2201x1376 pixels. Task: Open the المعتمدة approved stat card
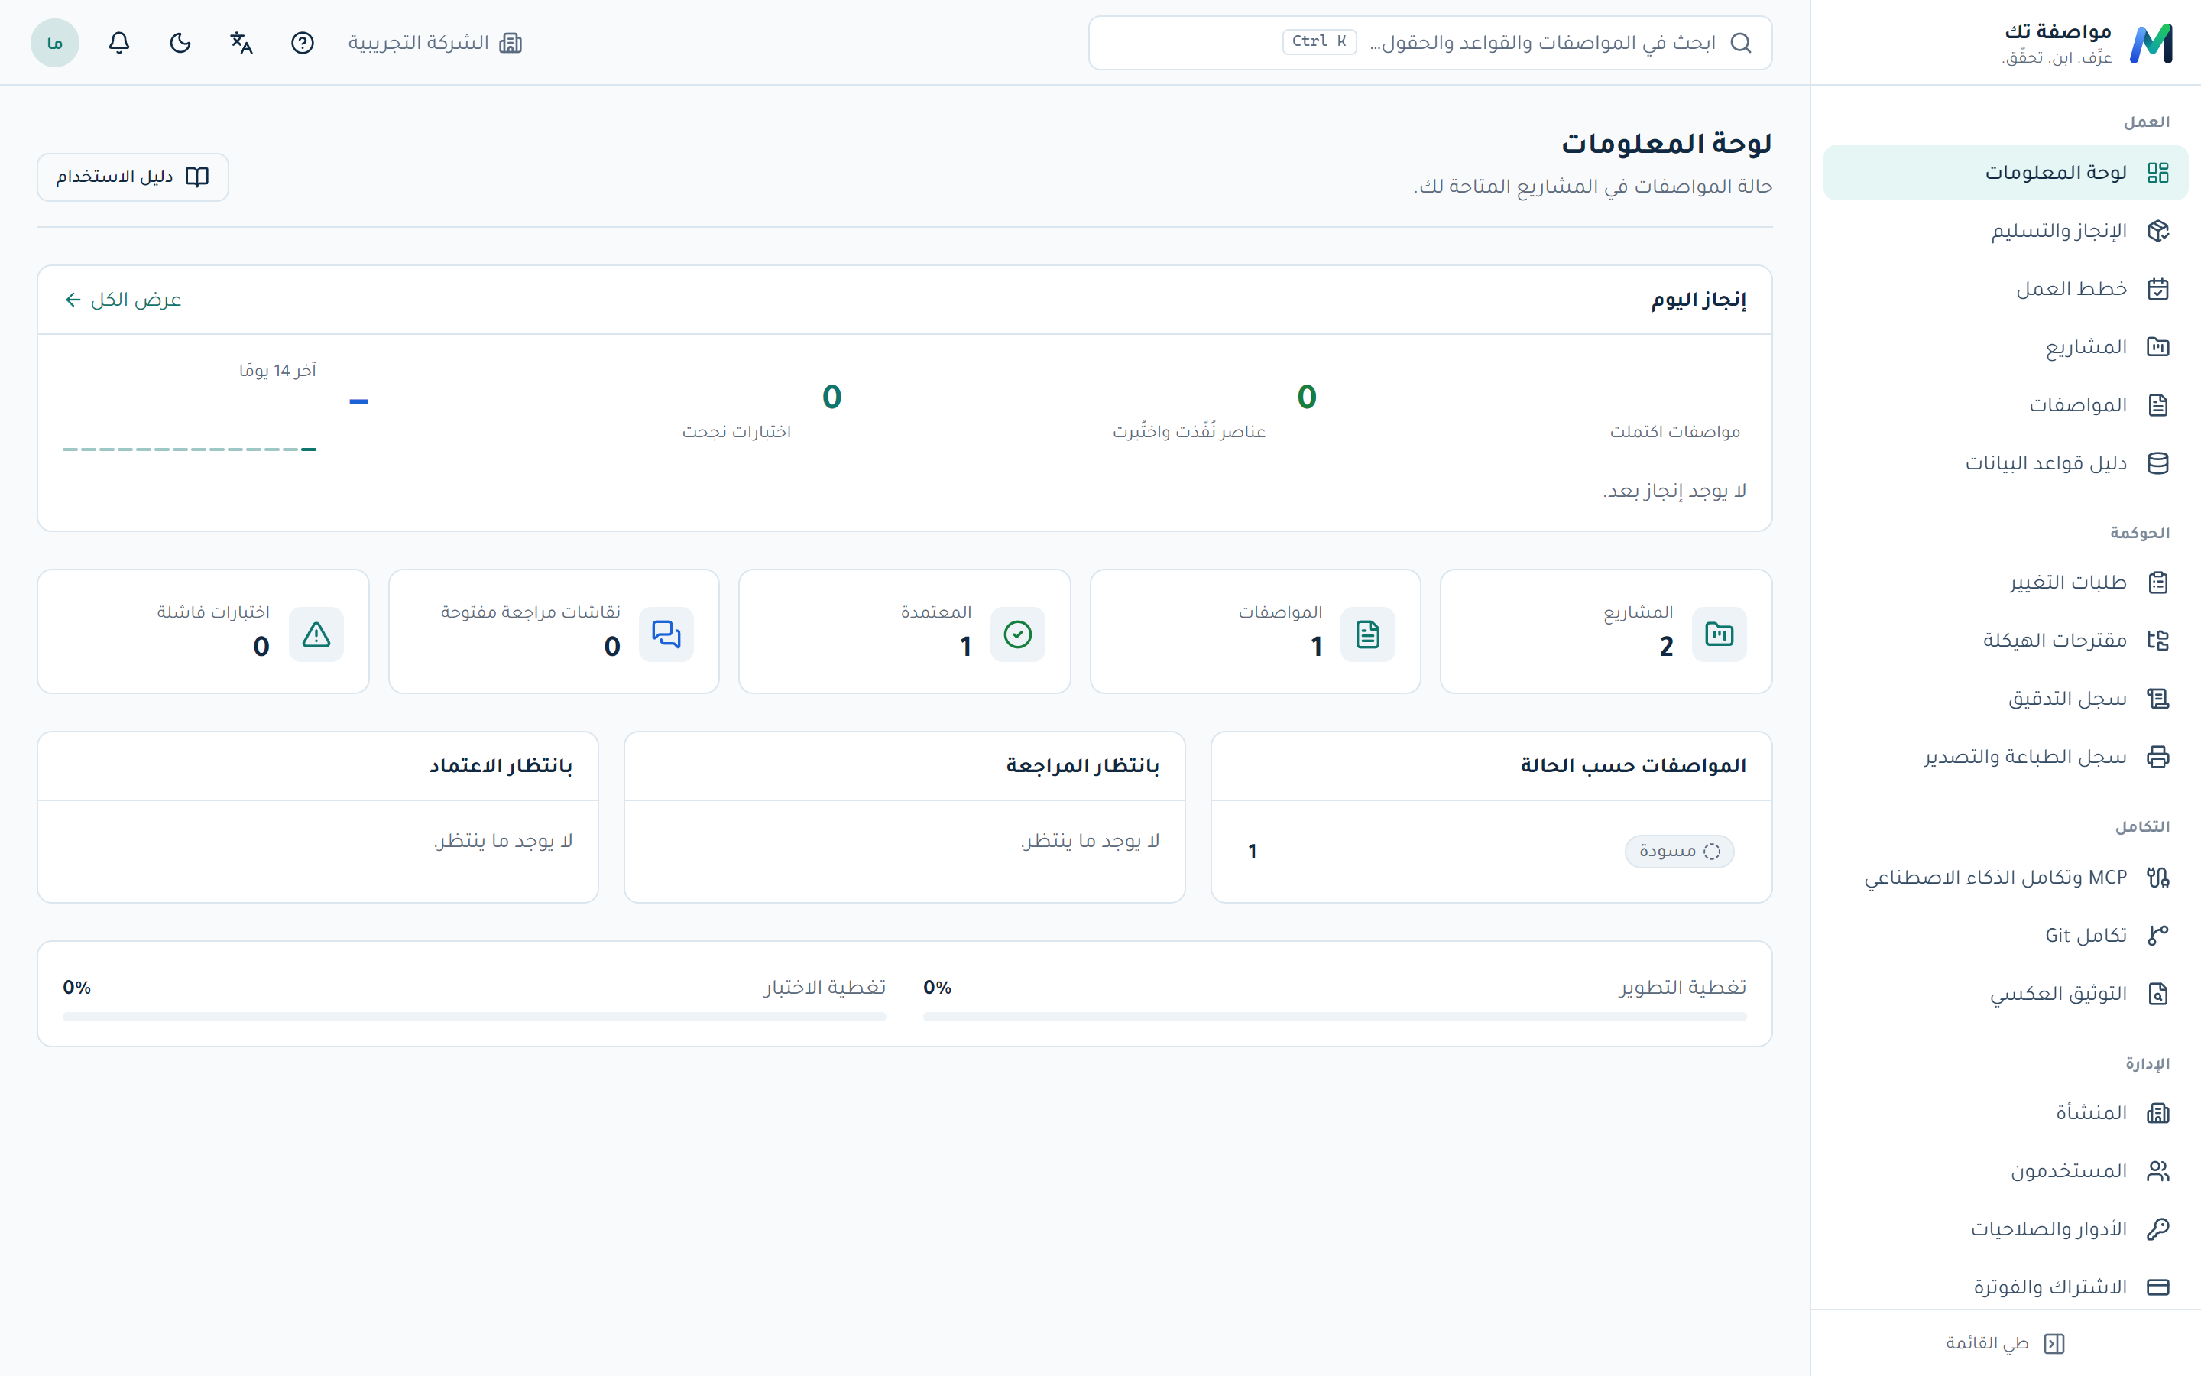[904, 631]
